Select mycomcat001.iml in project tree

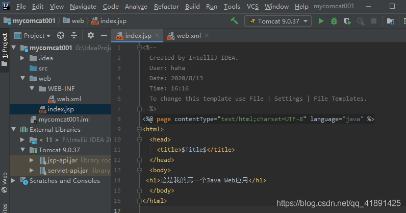pyautogui.click(x=64, y=120)
